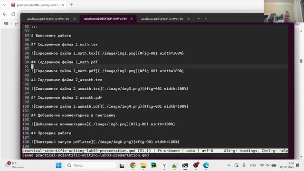The image size is (304, 171).
Task: Show hidden system tray icons
Action: click(x=229, y=165)
